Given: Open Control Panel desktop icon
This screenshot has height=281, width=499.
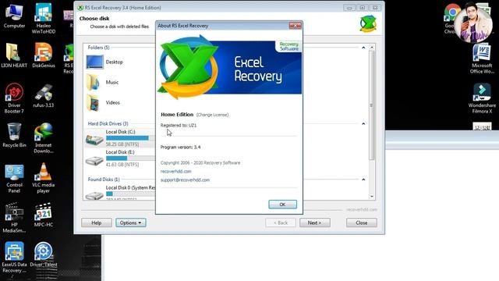Looking at the screenshot, I should point(14,179).
